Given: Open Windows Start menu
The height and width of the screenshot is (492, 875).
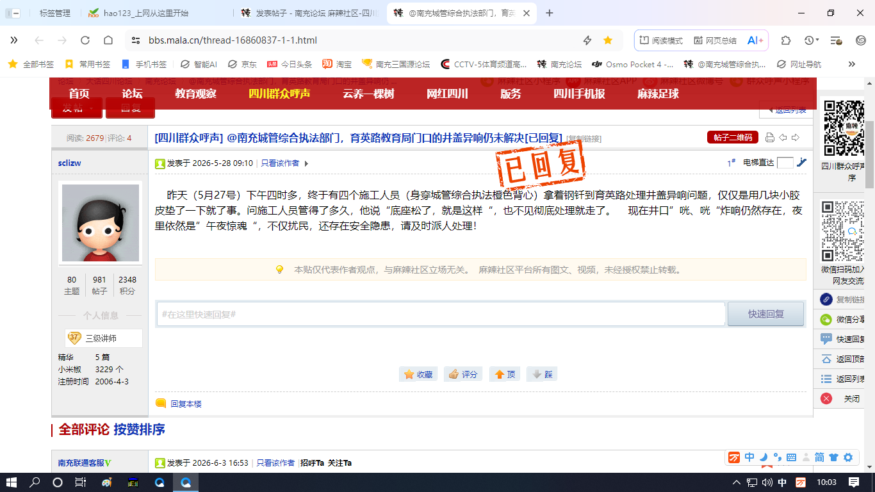Looking at the screenshot, I should tap(12, 482).
